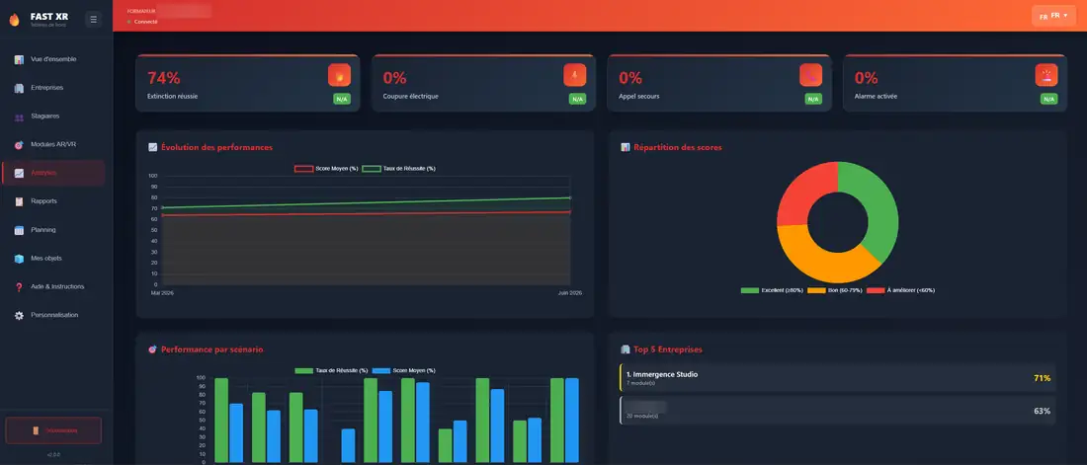Viewport: 1087px width, 465px height.
Task: Click N/A badge on Alarme activée card
Action: 1048,99
